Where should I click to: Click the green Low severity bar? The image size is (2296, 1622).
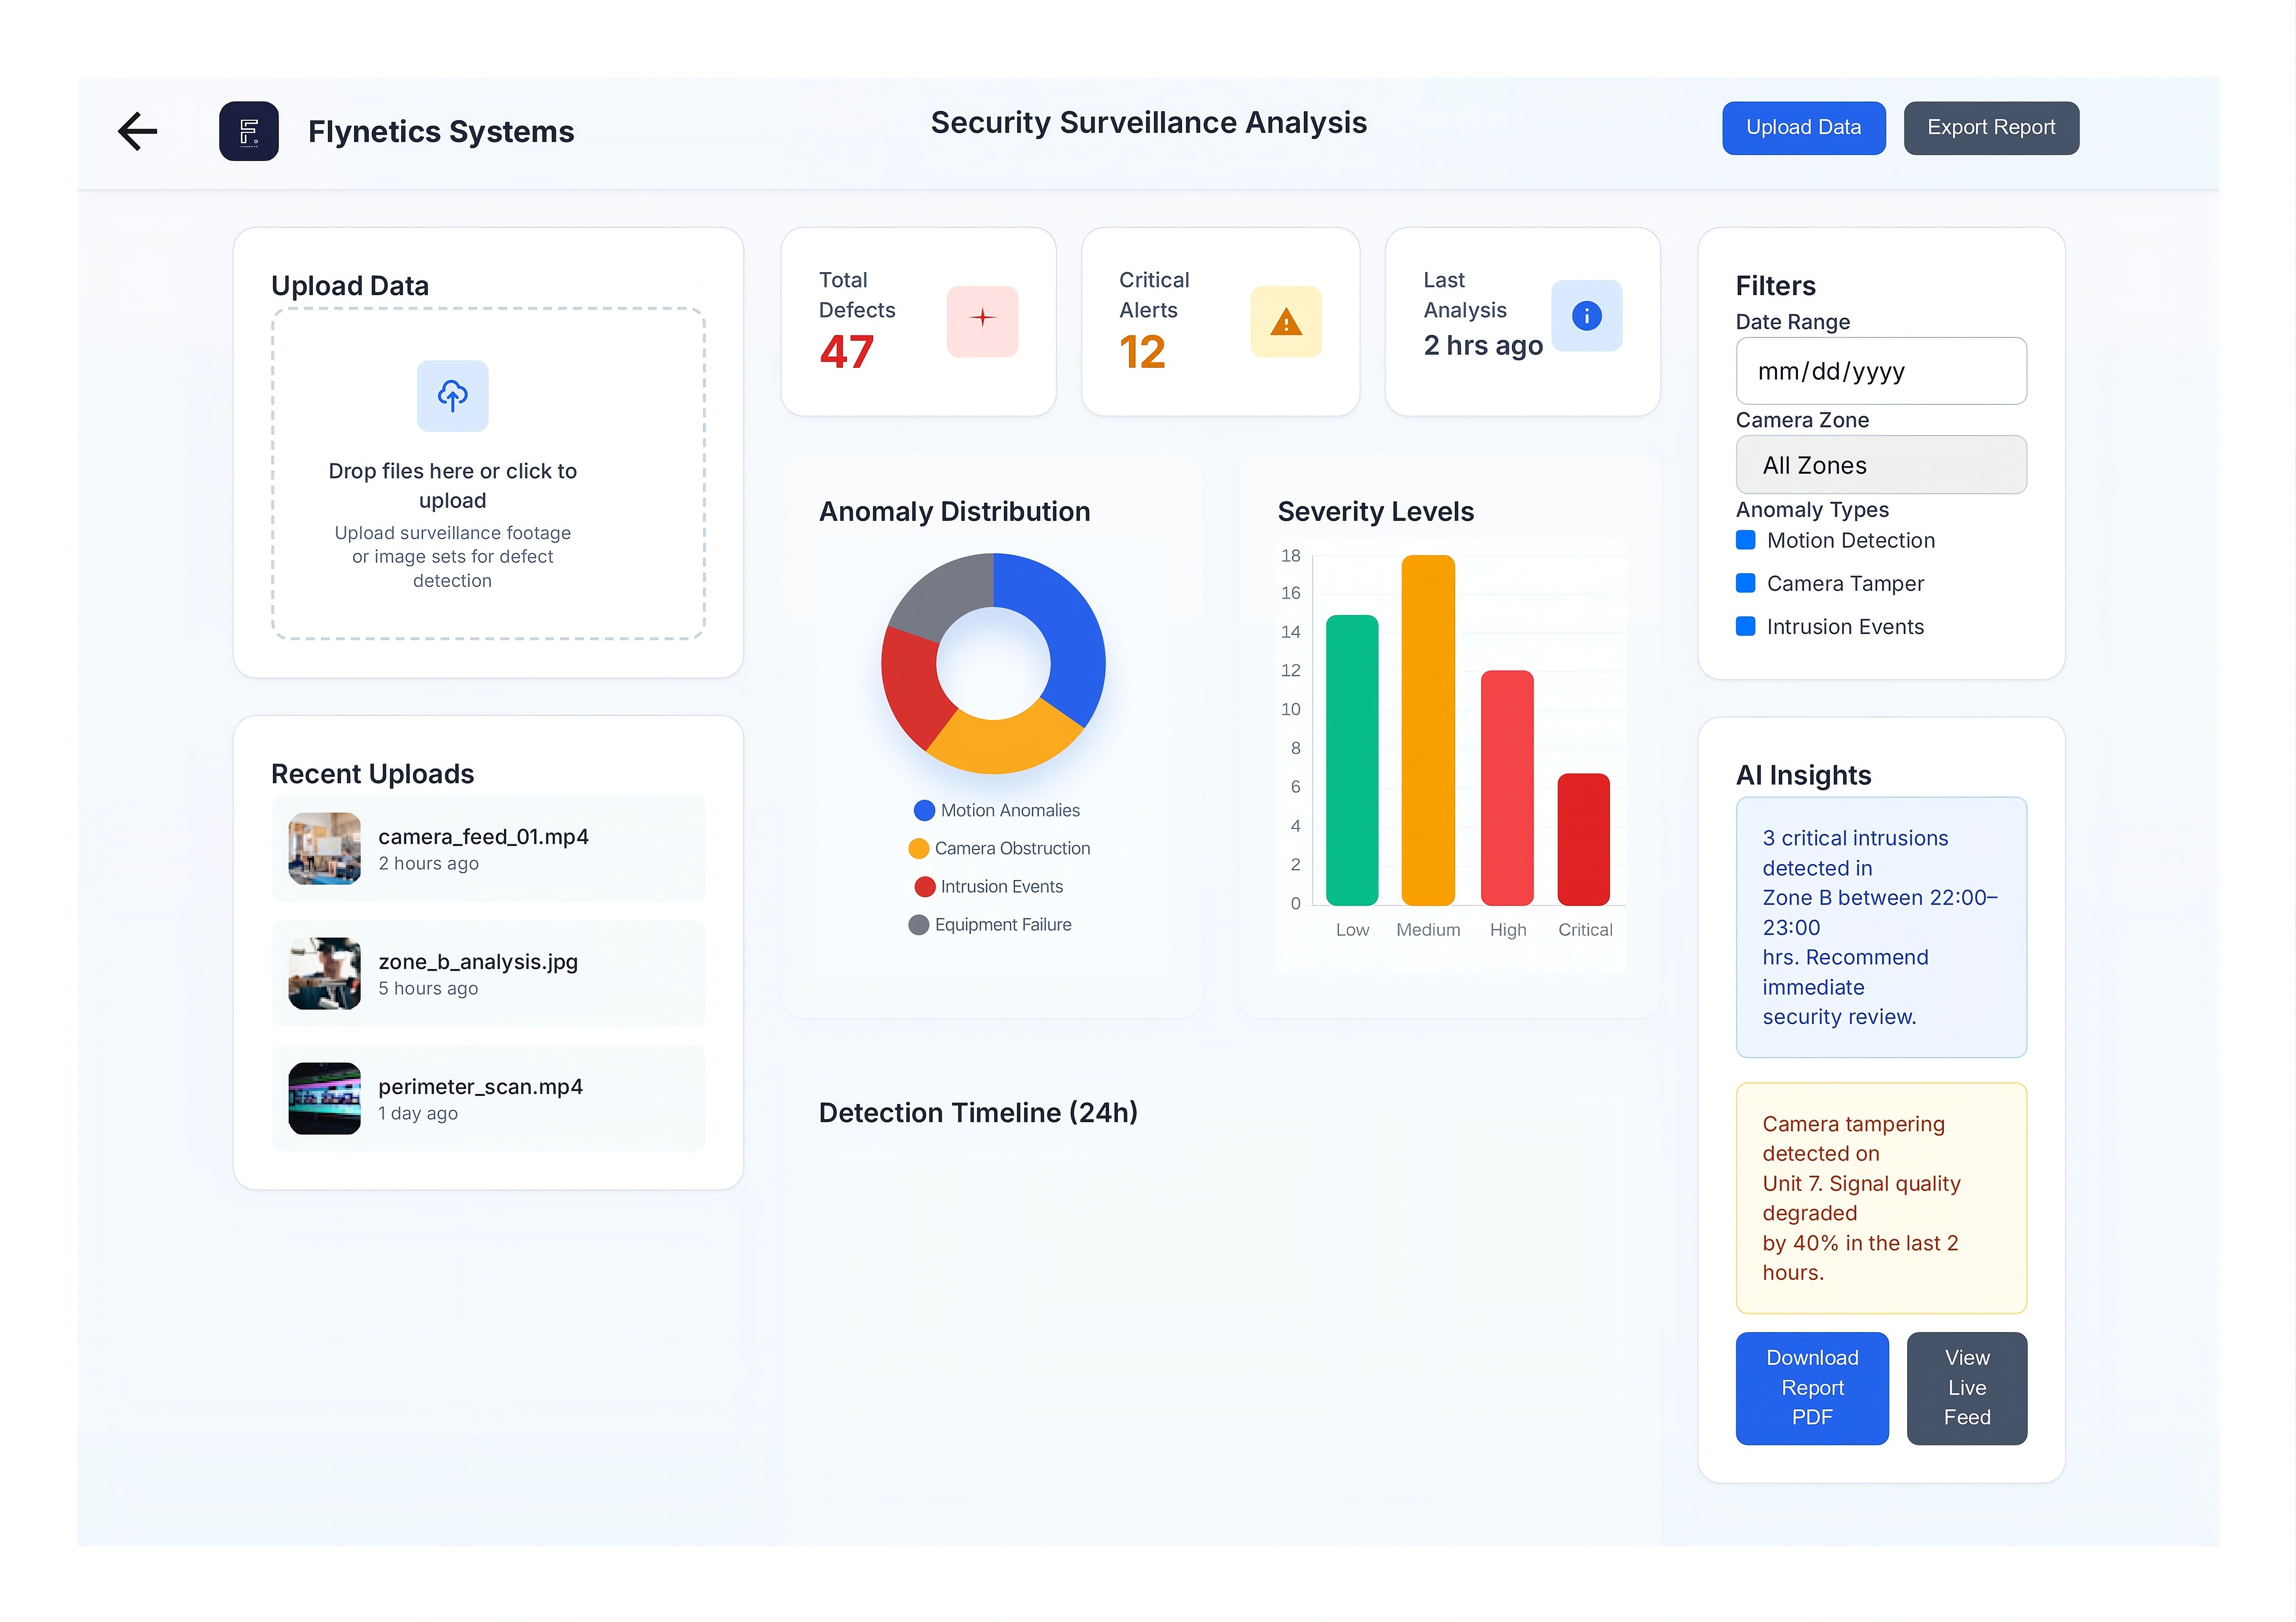[1352, 761]
